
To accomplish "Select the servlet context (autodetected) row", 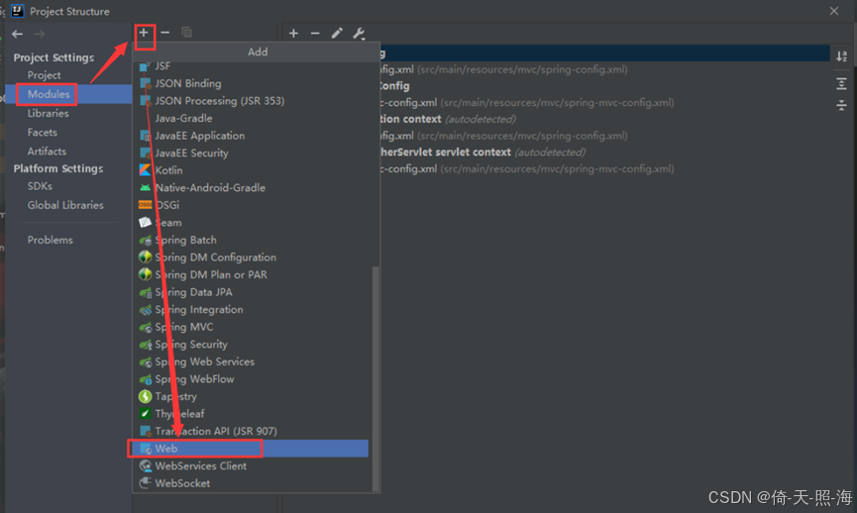I will 483,153.
